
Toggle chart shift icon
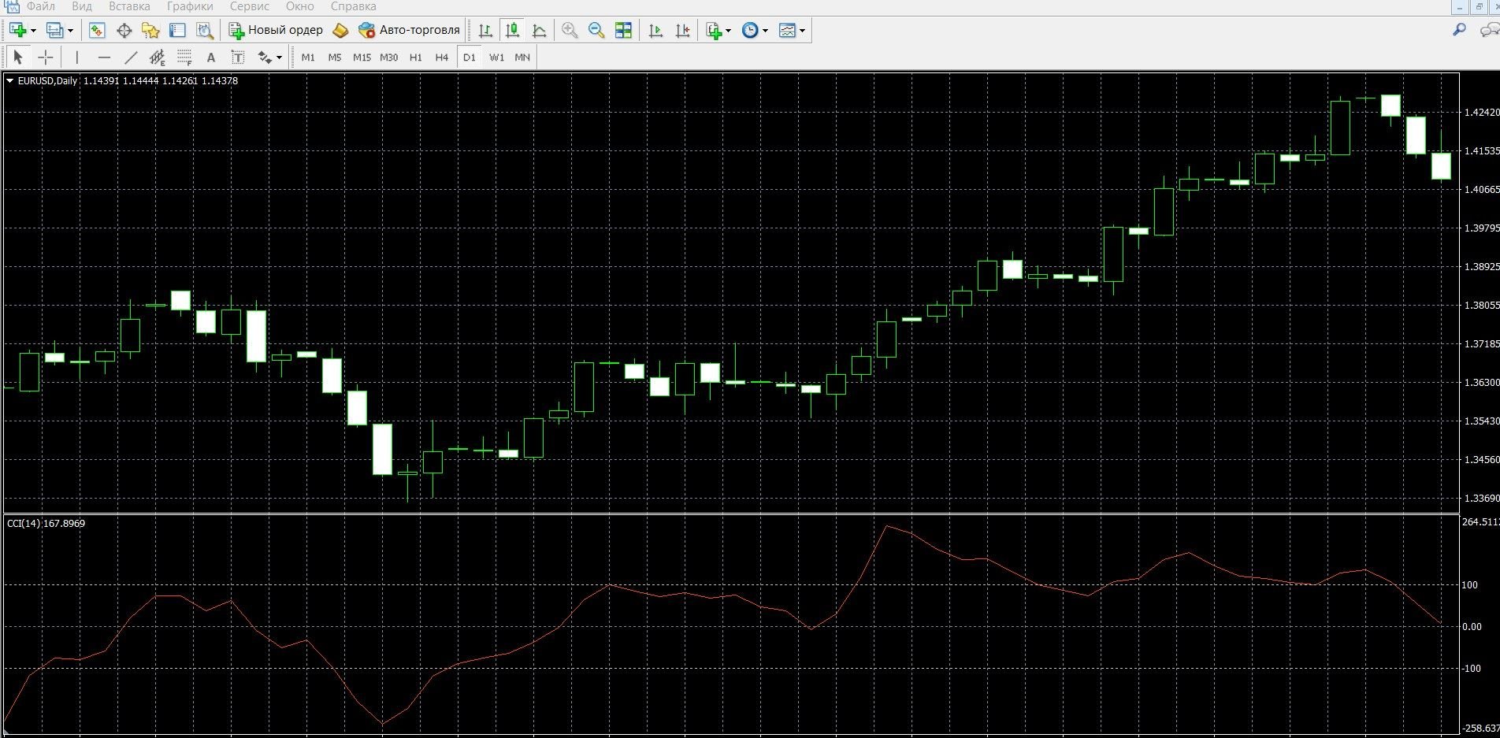[682, 31]
